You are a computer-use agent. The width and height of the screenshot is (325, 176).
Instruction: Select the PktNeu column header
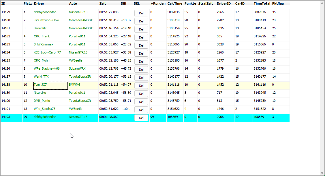(x=278, y=3)
